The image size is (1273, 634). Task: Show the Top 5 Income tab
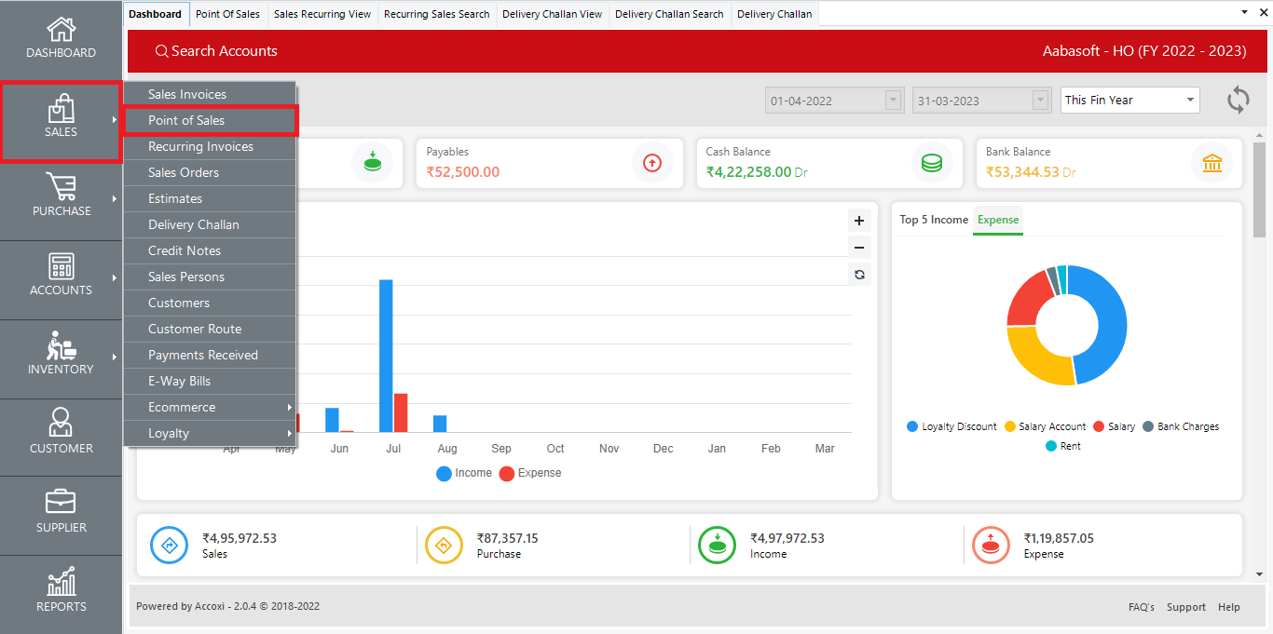coord(934,220)
